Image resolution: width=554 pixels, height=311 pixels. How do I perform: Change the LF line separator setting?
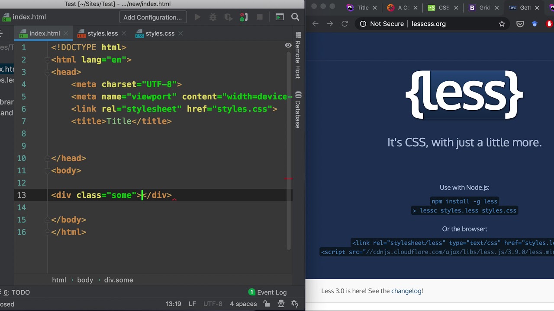[192, 304]
